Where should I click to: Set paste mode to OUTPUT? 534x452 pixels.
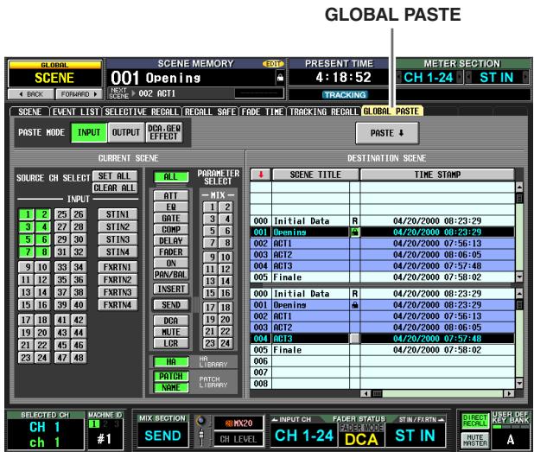pyautogui.click(x=126, y=132)
